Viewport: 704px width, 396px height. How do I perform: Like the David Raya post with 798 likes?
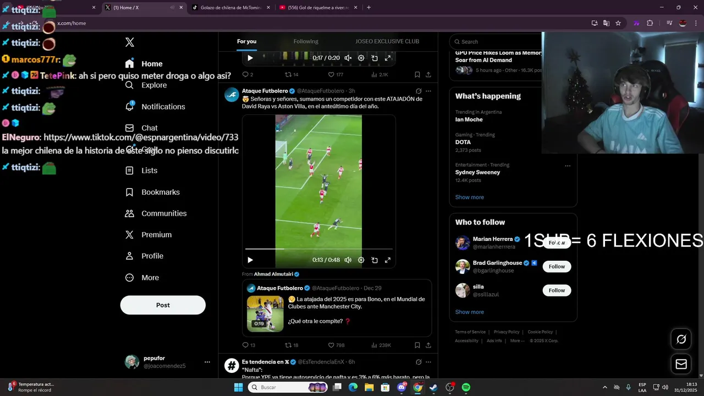[337, 345]
